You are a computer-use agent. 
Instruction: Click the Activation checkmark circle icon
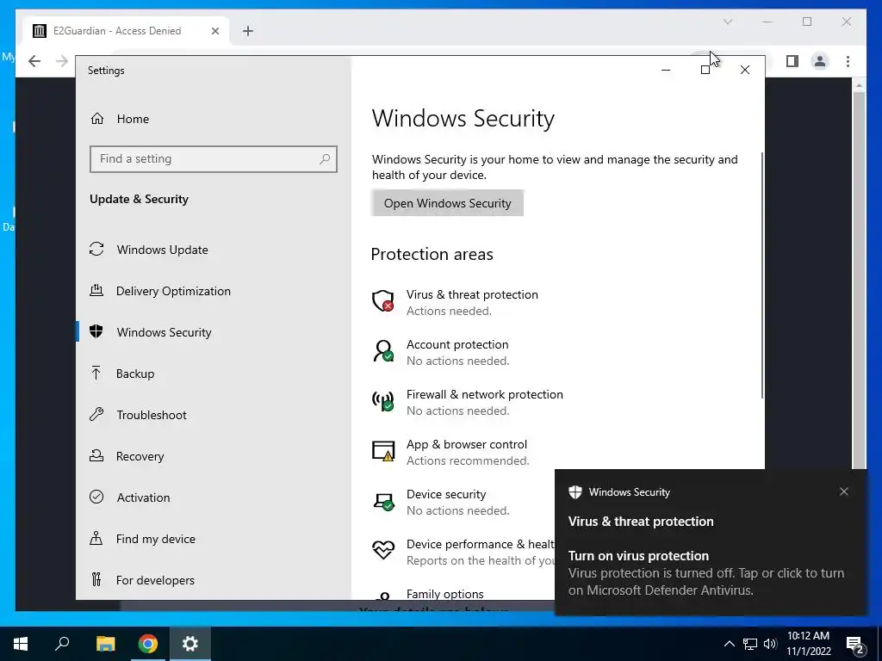tap(96, 497)
